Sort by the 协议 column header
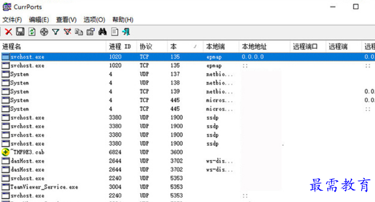The height and width of the screenshot is (202, 375). [152, 46]
